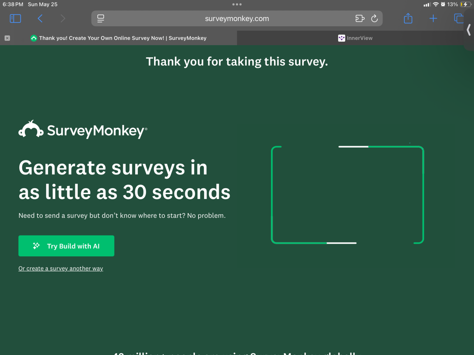The height and width of the screenshot is (355, 474).
Task: Tap the slide-over handle chevron
Action: point(469,30)
